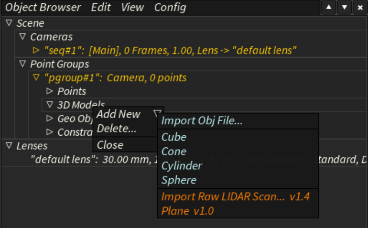Choose Import Obj File from submenu
Image resolution: width=368 pixels, height=228 pixels.
pyautogui.click(x=202, y=121)
